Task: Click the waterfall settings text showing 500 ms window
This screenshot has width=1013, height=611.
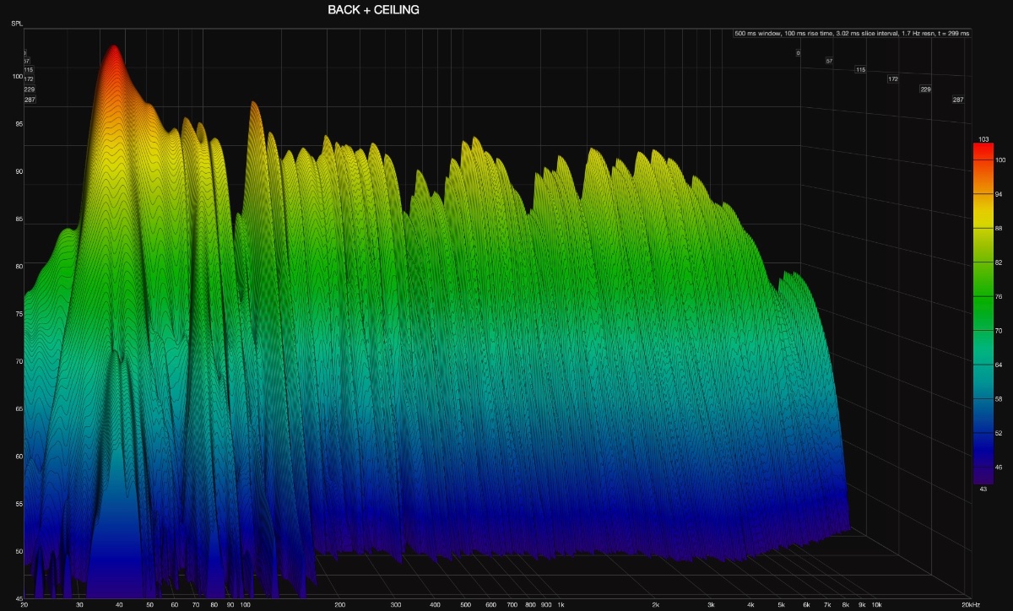Action: point(853,34)
